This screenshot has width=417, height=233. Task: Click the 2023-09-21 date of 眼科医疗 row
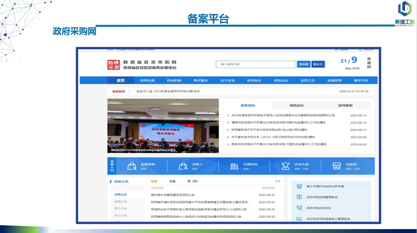[267, 195]
